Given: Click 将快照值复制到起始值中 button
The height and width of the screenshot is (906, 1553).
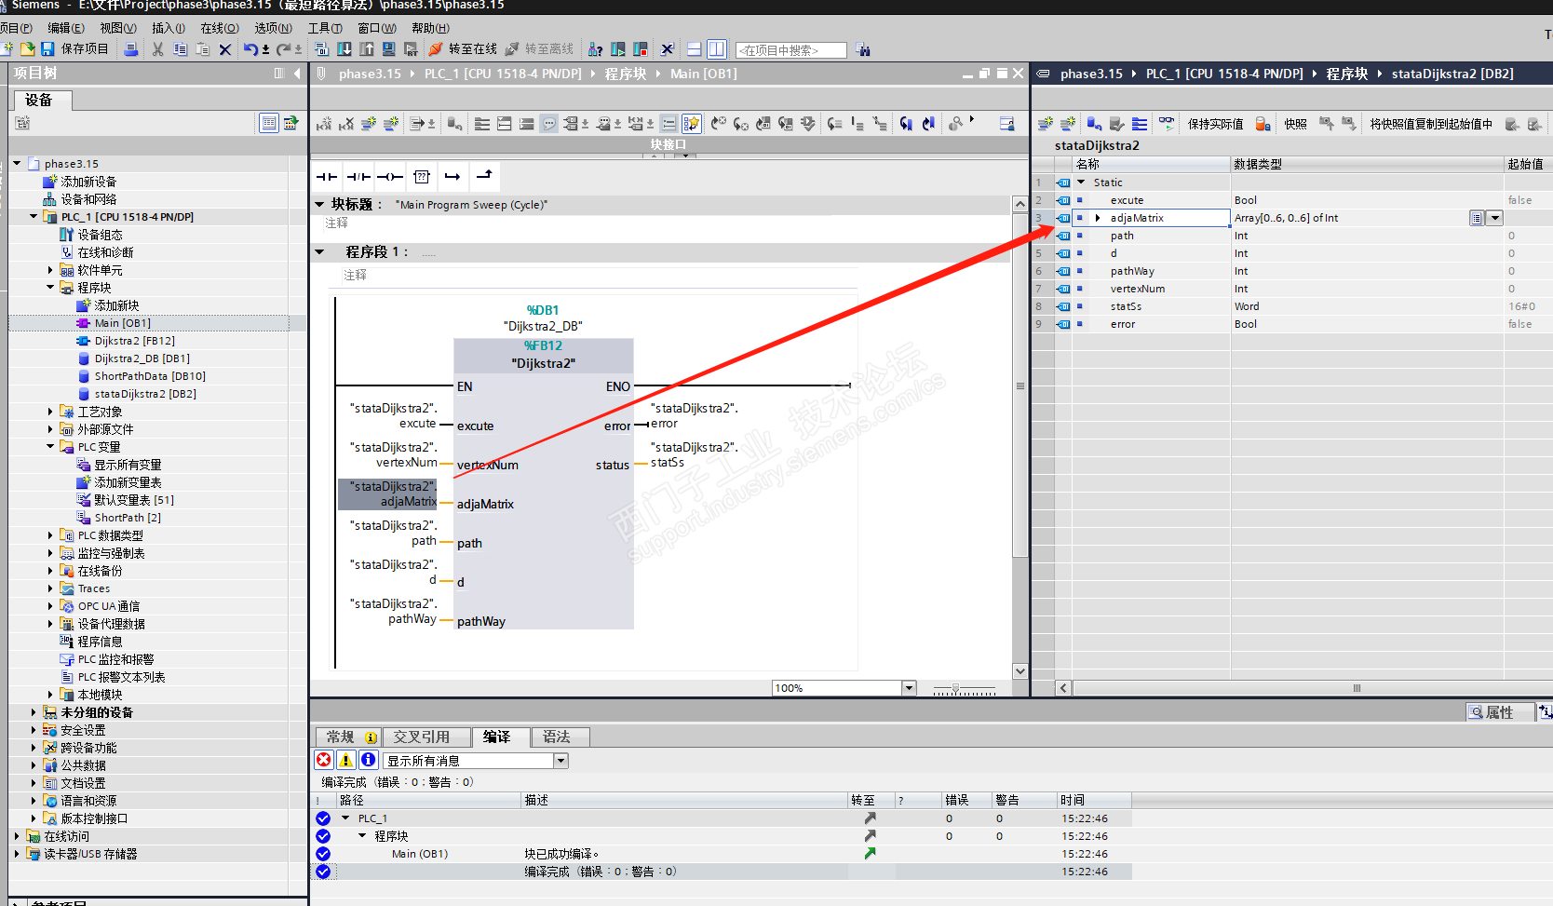Looking at the screenshot, I should pyautogui.click(x=1431, y=124).
